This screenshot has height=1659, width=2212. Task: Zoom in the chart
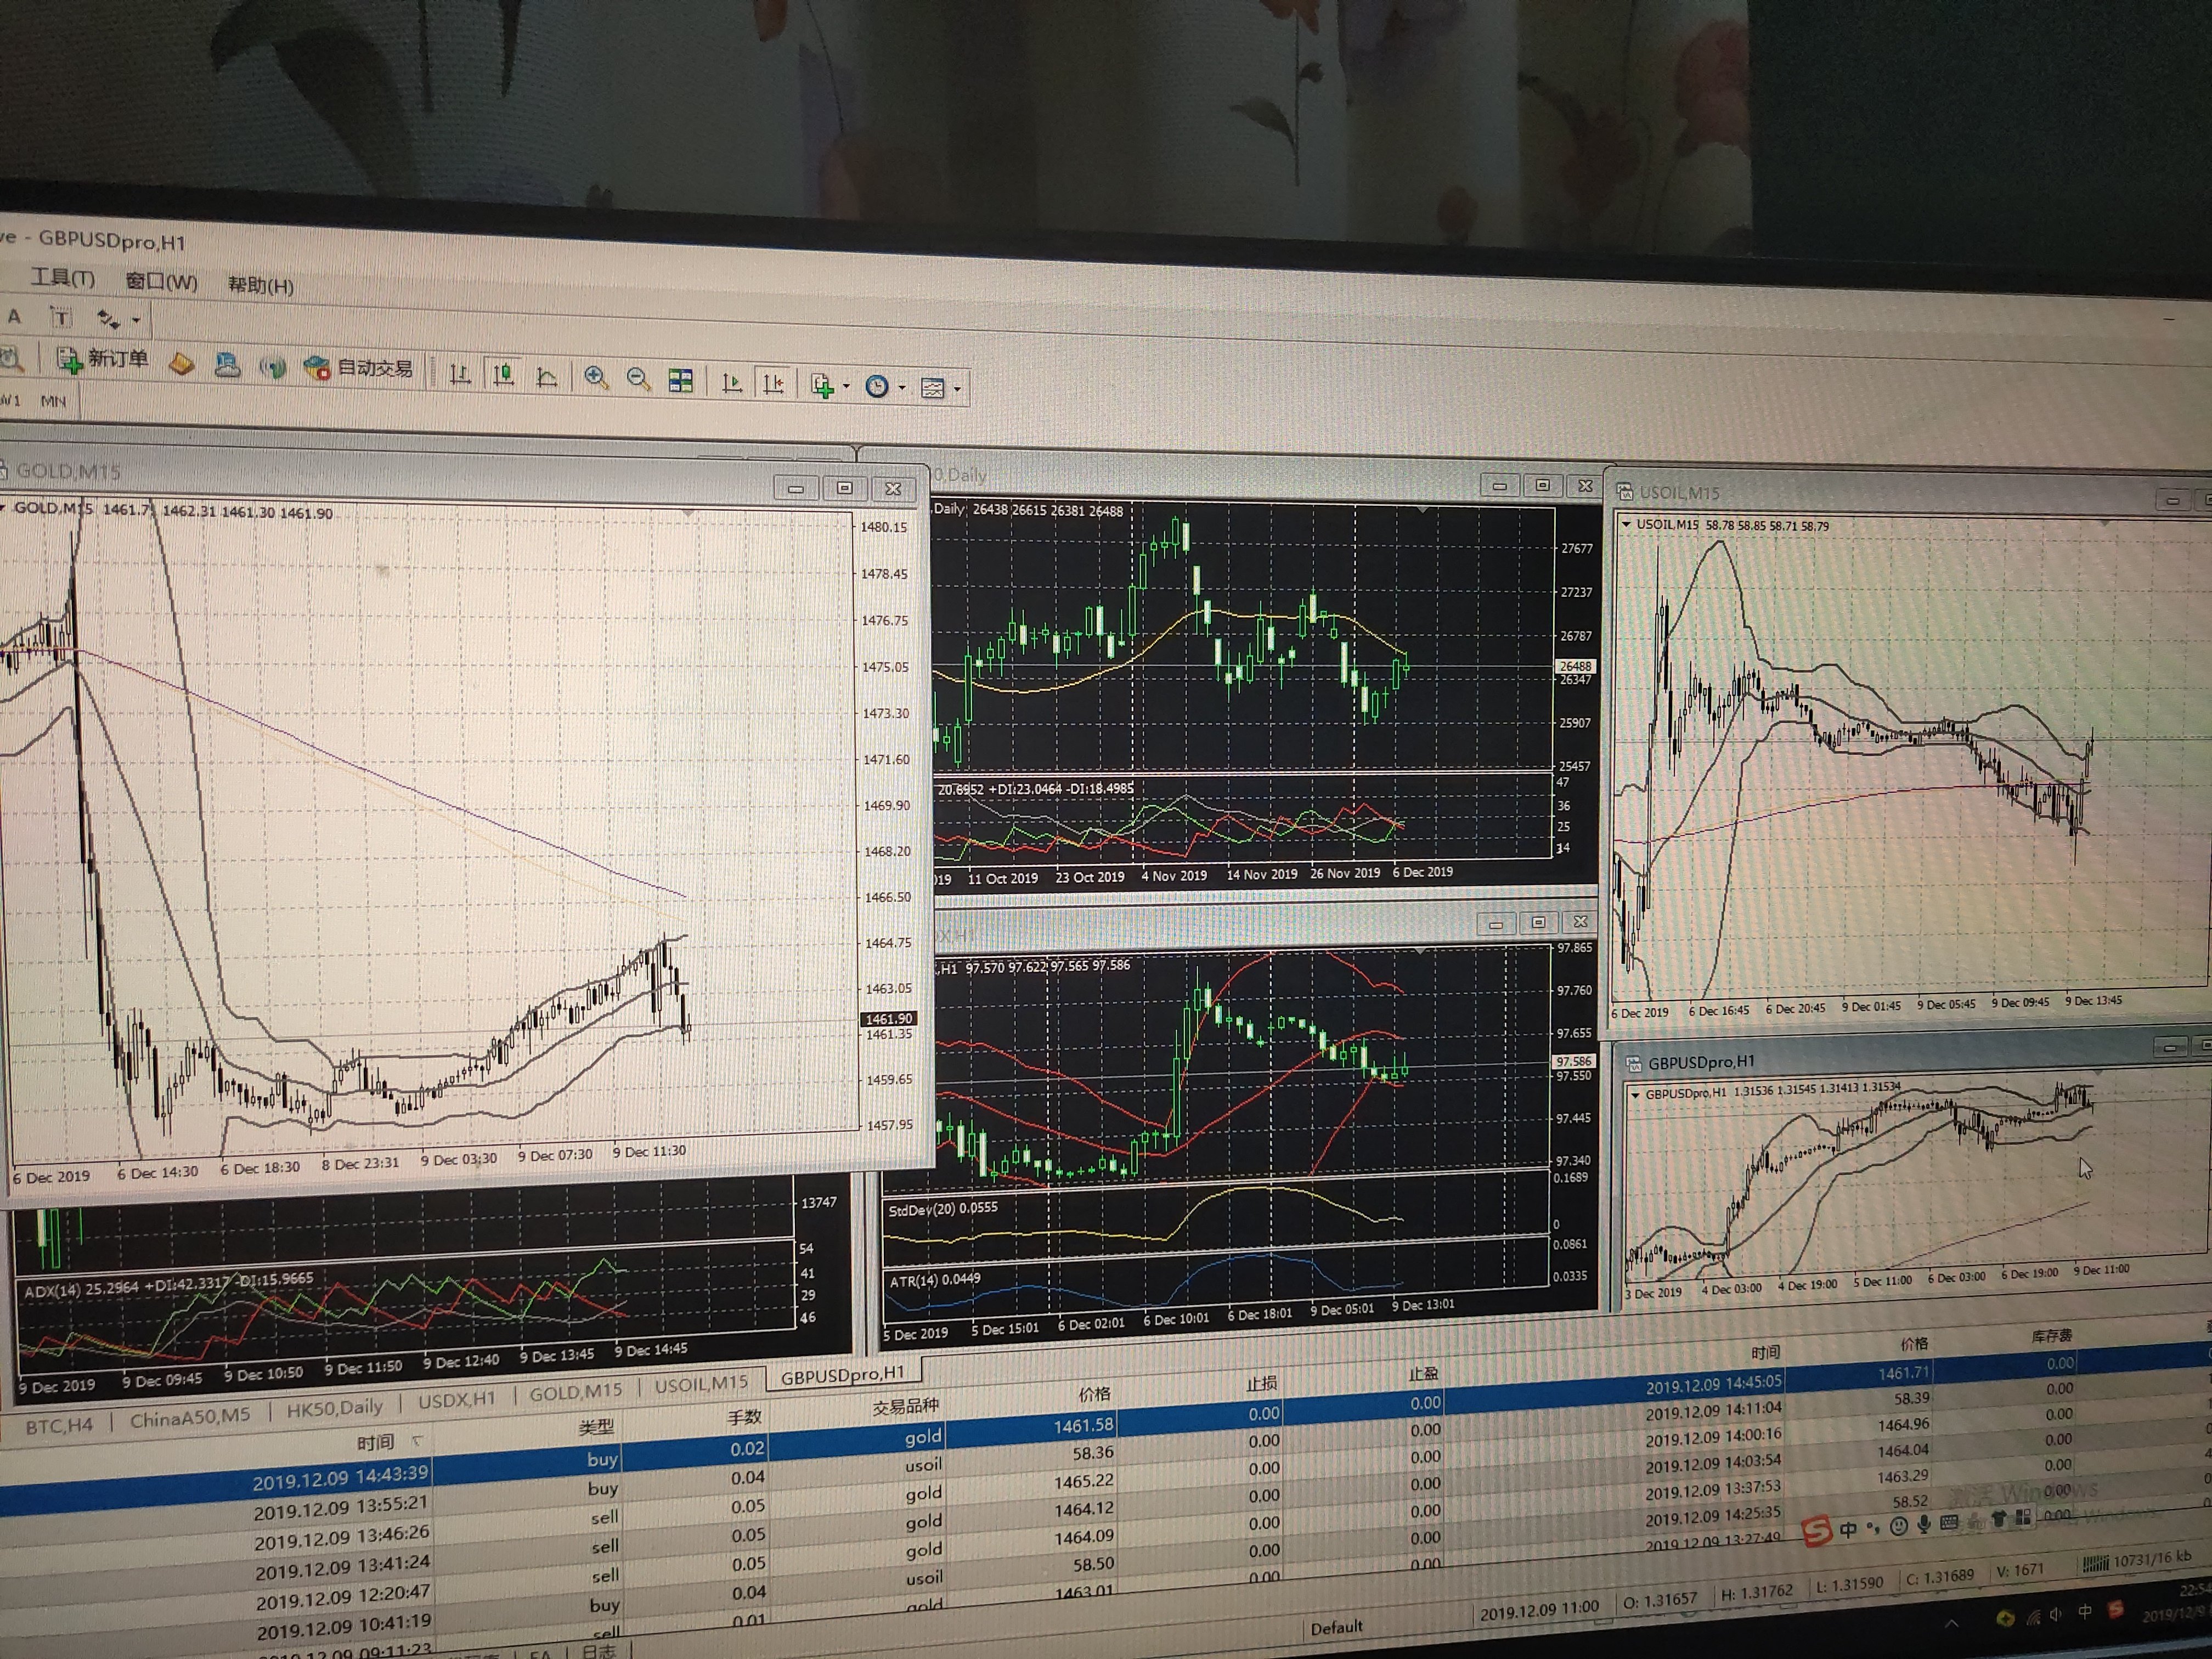pos(596,378)
